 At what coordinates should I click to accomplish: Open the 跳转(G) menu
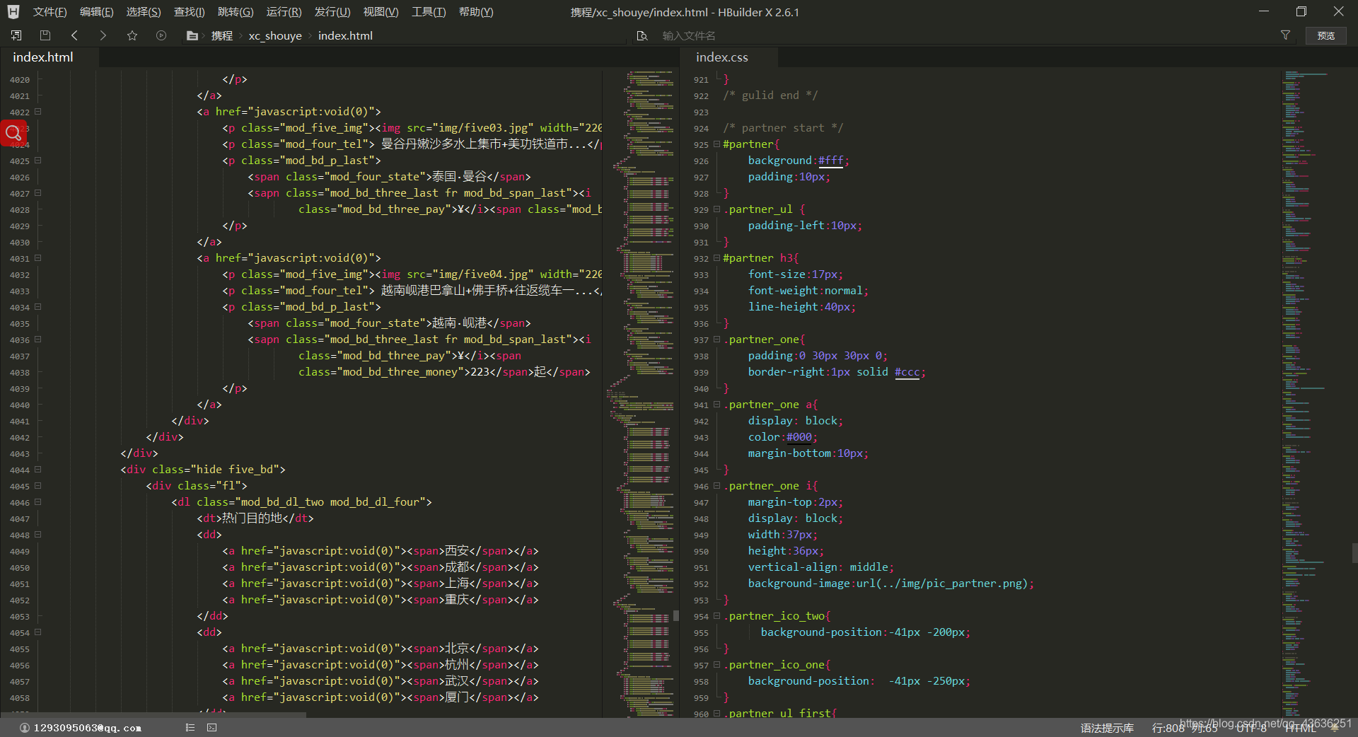click(x=236, y=12)
